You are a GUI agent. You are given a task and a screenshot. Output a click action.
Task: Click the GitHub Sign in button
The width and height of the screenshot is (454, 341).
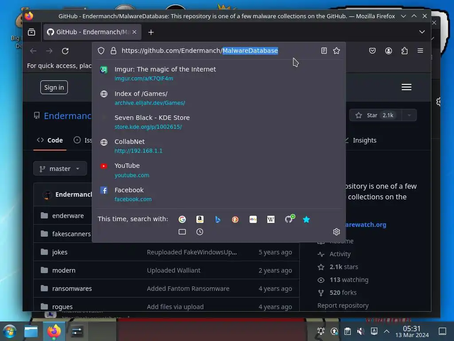tap(54, 87)
